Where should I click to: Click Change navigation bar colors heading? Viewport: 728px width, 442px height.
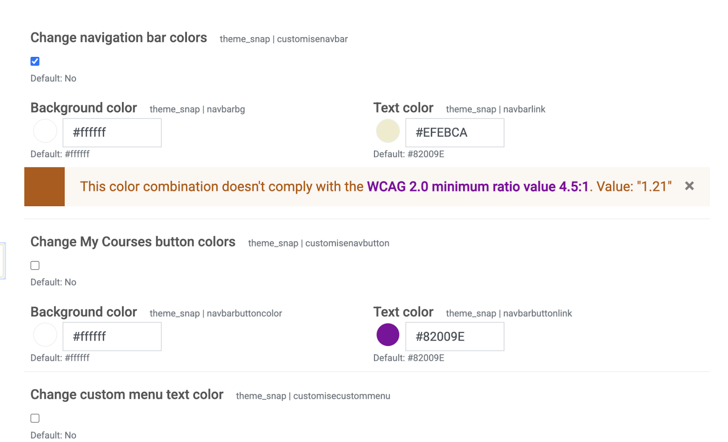119,38
